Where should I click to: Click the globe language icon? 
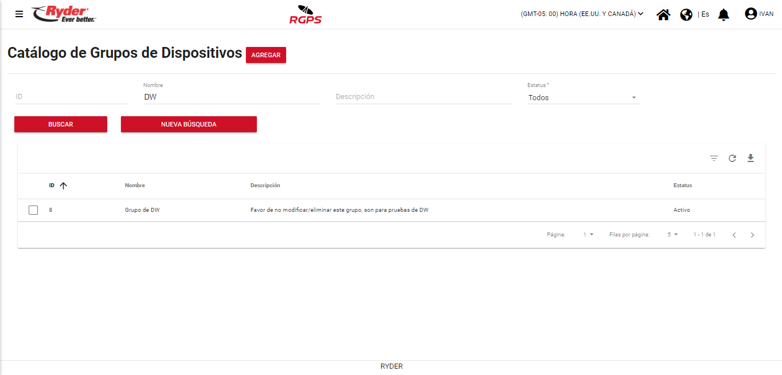(x=686, y=14)
